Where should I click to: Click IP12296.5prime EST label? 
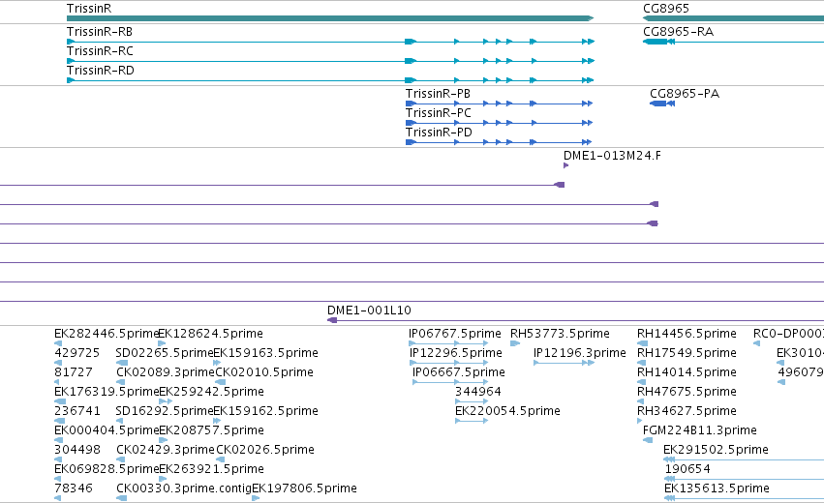click(456, 353)
